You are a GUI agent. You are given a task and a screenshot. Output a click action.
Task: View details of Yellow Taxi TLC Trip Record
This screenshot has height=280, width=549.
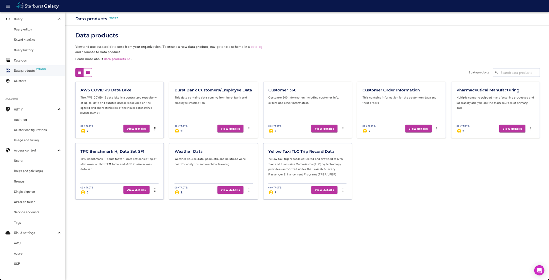[324, 190]
